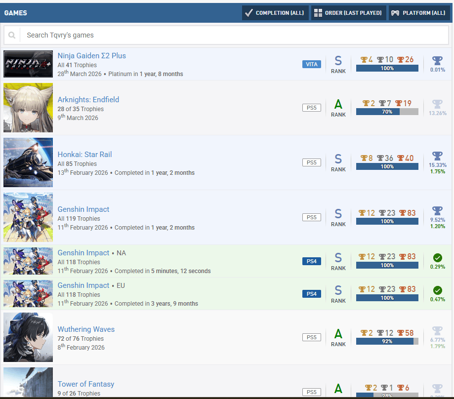Image resolution: width=454 pixels, height=399 pixels.
Task: Click the gold trophy count for Genshin Impact PS5
Action: point(367,213)
